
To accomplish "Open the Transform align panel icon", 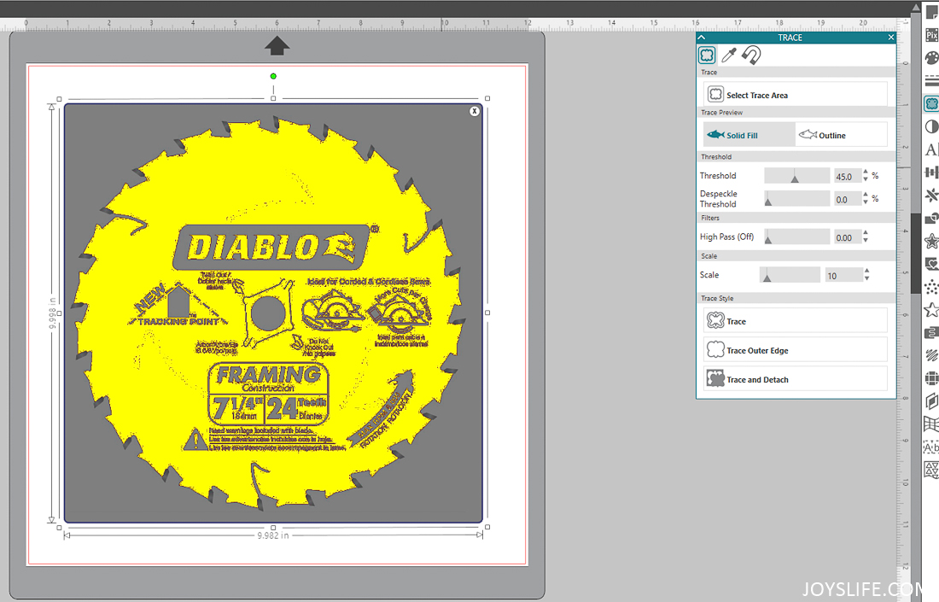I will pos(932,172).
